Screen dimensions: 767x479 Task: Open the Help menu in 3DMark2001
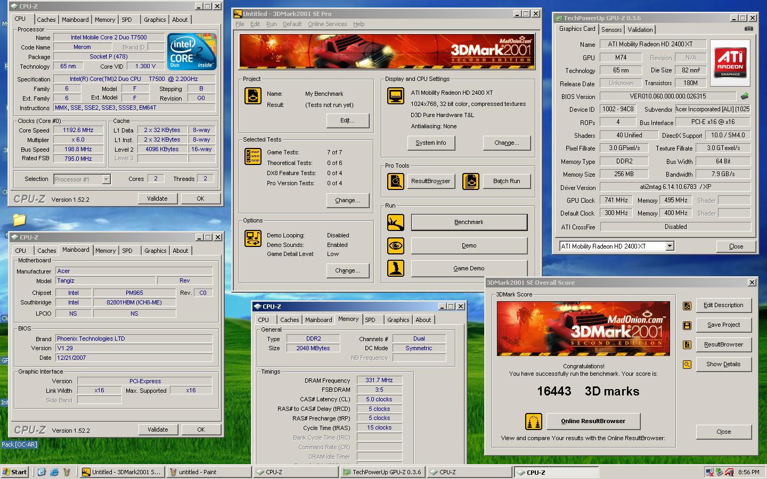coord(359,24)
